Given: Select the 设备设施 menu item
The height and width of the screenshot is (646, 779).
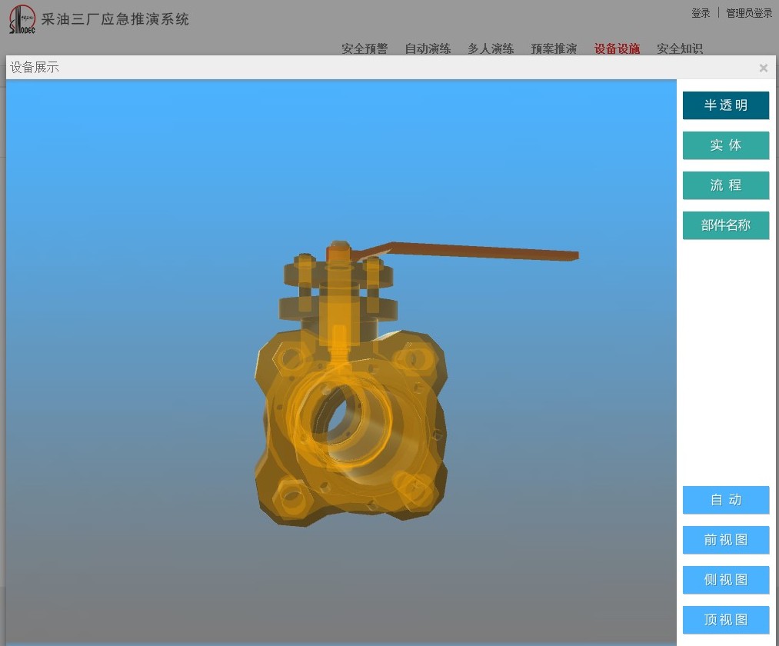Looking at the screenshot, I should click(x=617, y=48).
